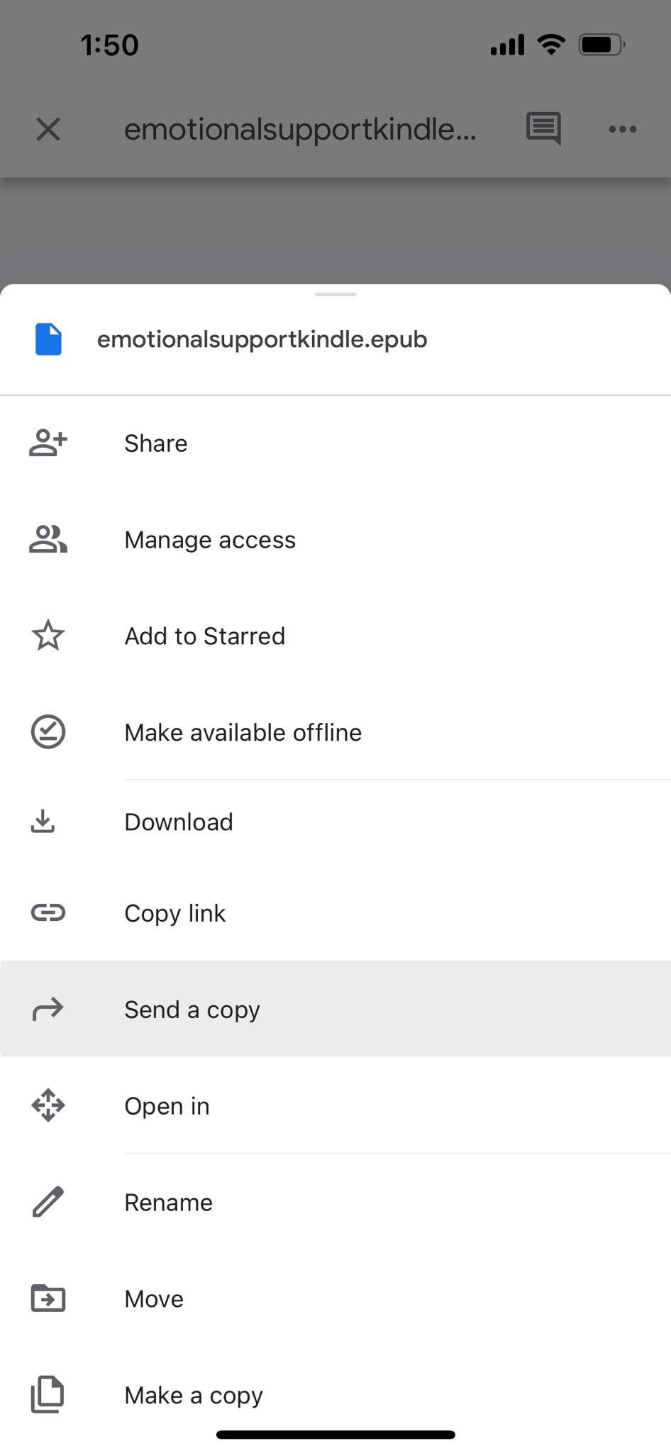Tap the offline checkmark circle icon
This screenshot has height=1453, width=671.
[48, 732]
